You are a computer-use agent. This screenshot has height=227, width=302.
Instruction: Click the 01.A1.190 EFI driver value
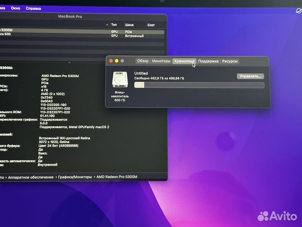(x=47, y=116)
